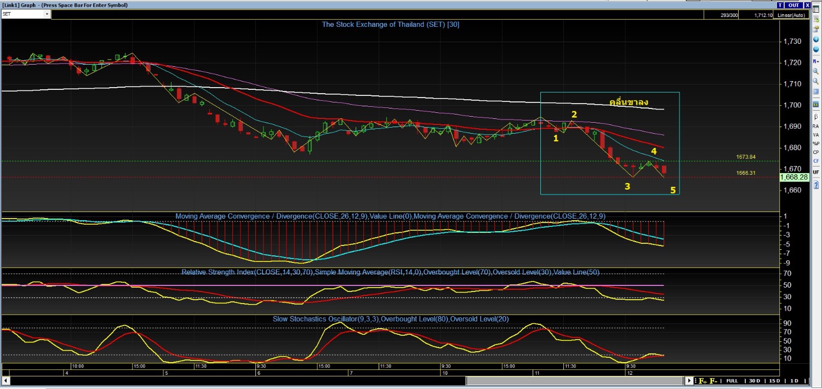Select the 1 D range button
This screenshot has width=822, height=389.
coord(794,381)
